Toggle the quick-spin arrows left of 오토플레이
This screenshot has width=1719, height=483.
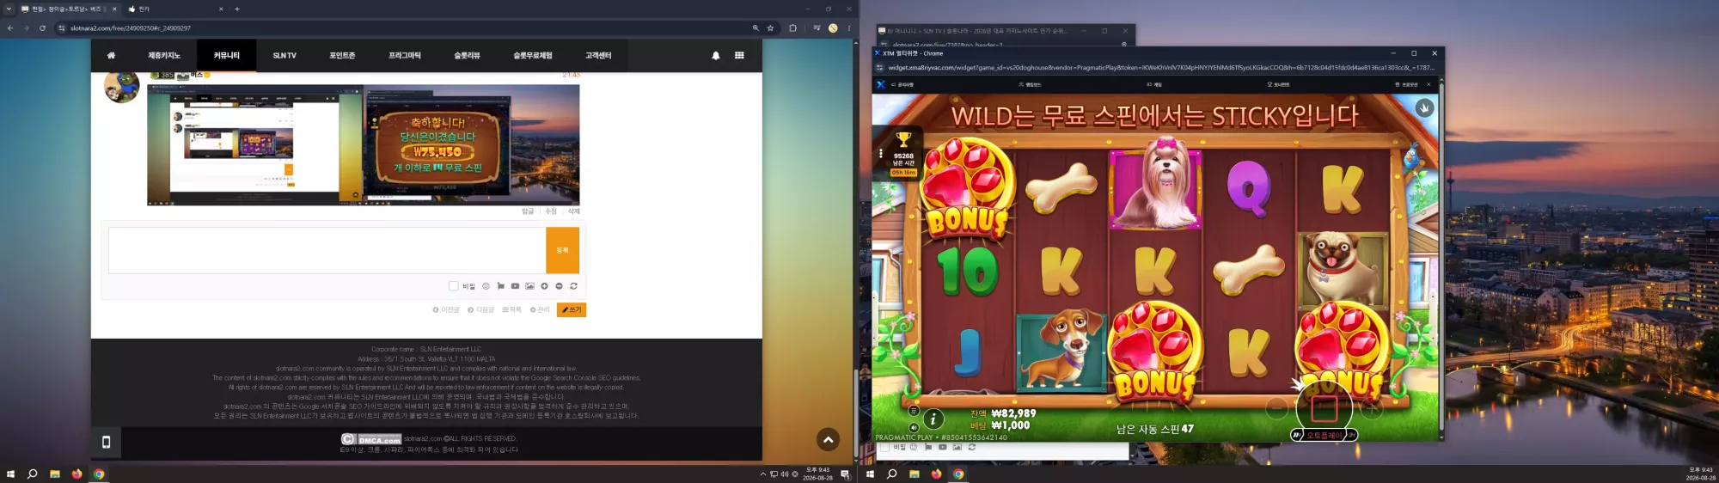(1296, 435)
